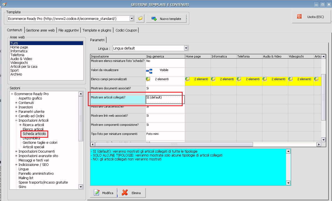
Task: Select the SI (default) cell
Action: pos(165,100)
